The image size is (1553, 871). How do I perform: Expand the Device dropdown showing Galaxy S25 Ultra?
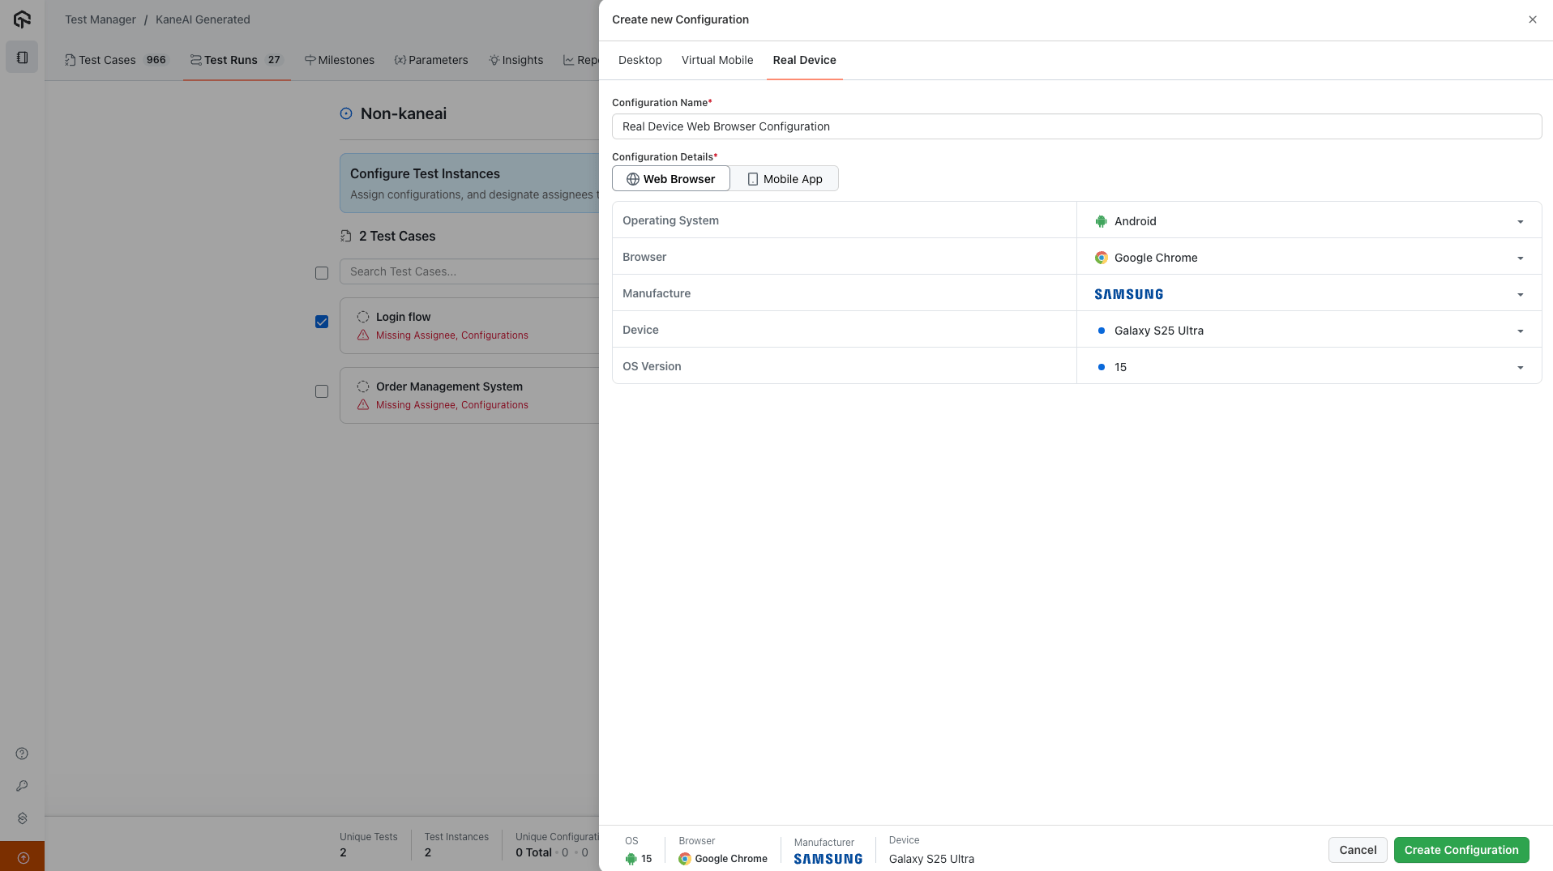pyautogui.click(x=1520, y=331)
